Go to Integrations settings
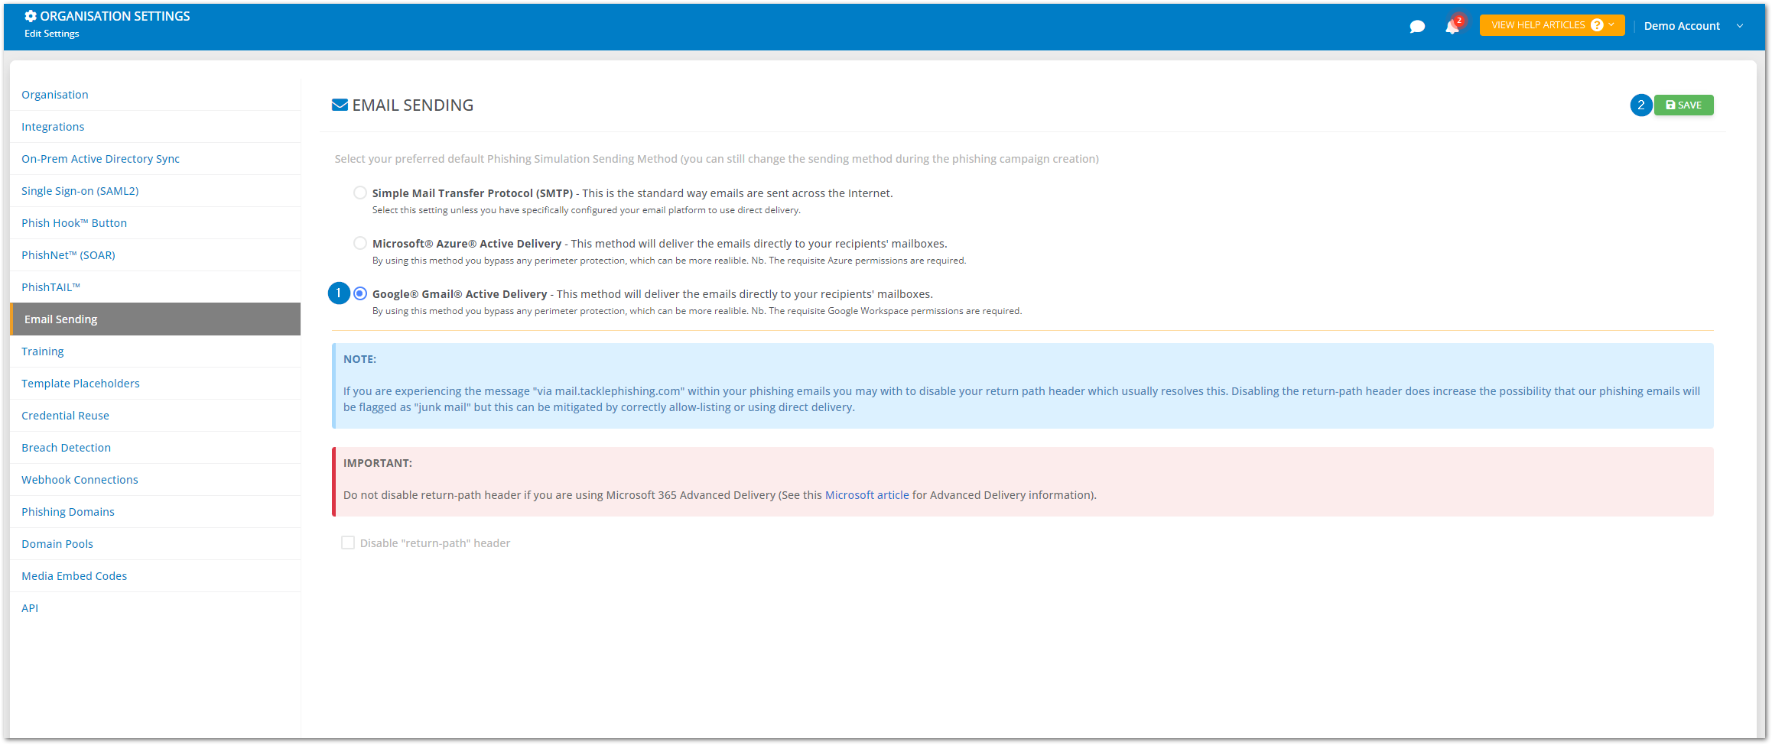This screenshot has height=745, width=1772. (x=155, y=127)
